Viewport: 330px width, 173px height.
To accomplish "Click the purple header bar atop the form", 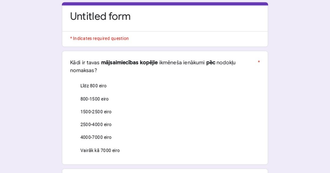I will tap(165, 4).
